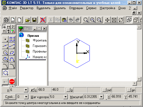Switch to dimensions tools panel
This screenshot has height=107, width=143.
(9, 27)
